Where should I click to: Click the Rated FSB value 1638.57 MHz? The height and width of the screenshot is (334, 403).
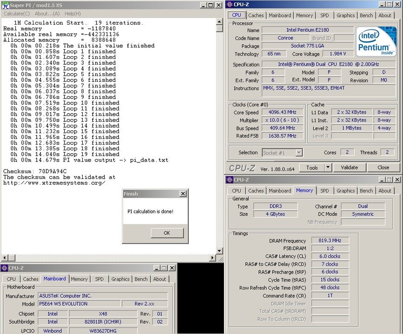283,136
